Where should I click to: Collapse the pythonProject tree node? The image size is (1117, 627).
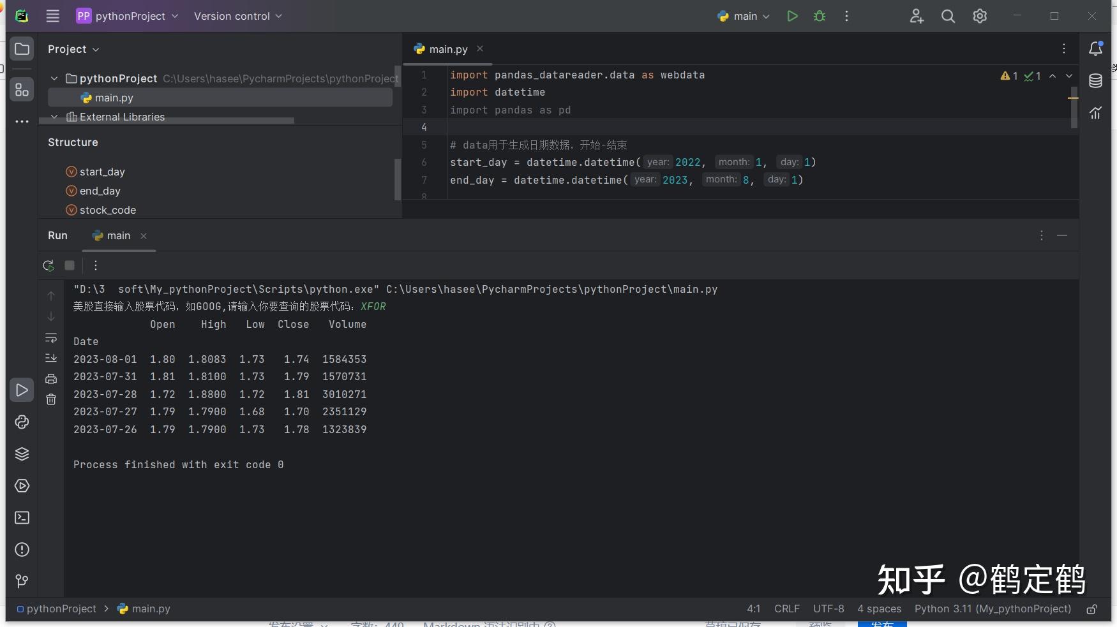54,78
